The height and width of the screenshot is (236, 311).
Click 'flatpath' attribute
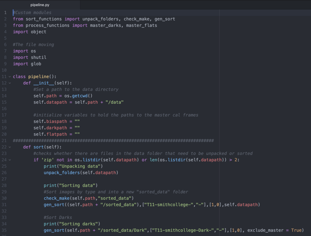tap(56, 134)
